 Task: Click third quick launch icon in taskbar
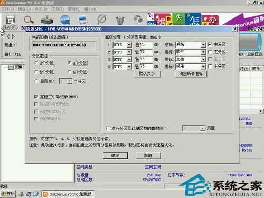click(36, 194)
